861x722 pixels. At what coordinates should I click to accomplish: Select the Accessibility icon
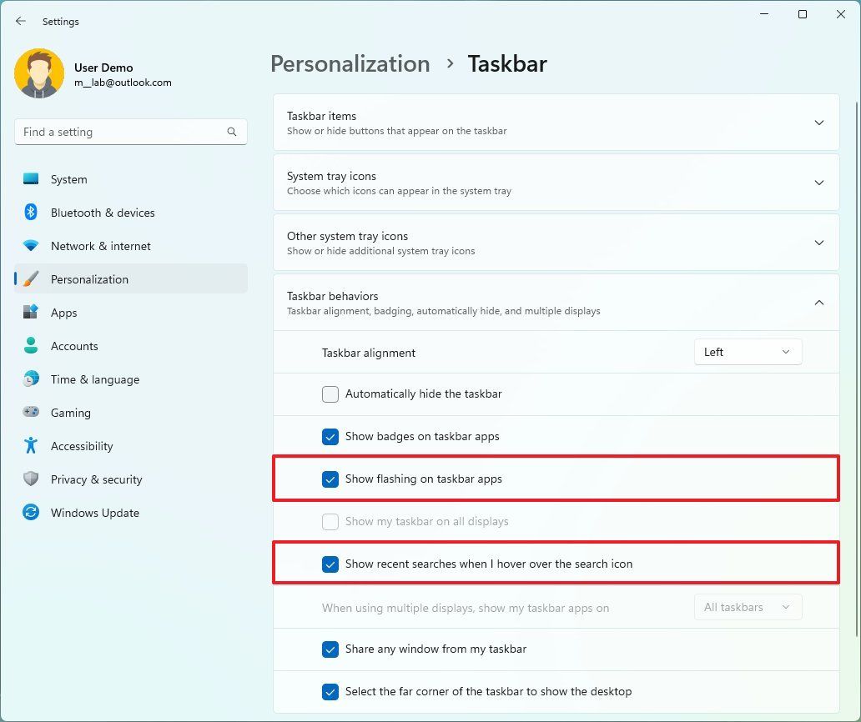[30, 446]
